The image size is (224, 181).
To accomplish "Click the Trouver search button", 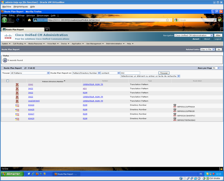I will (164, 73).
